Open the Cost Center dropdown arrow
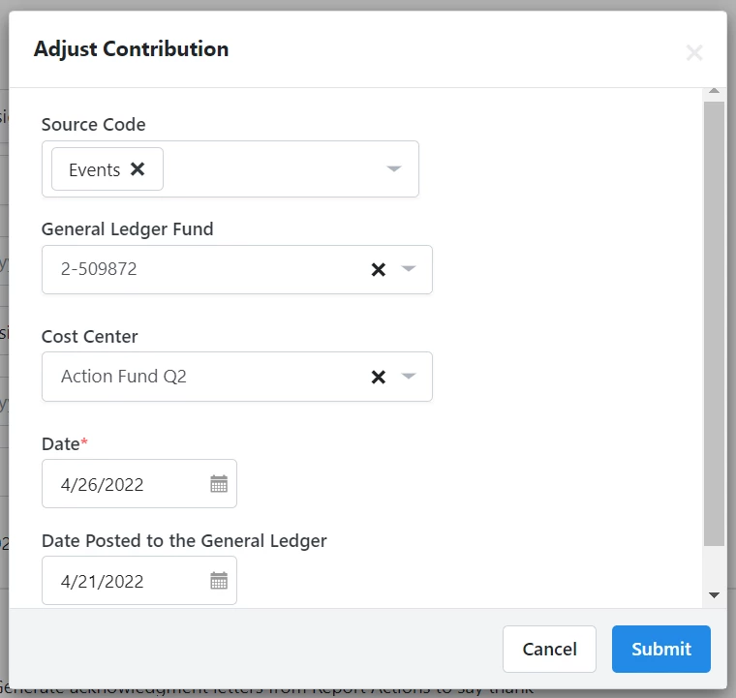Image resolution: width=736 pixels, height=698 pixels. [409, 377]
